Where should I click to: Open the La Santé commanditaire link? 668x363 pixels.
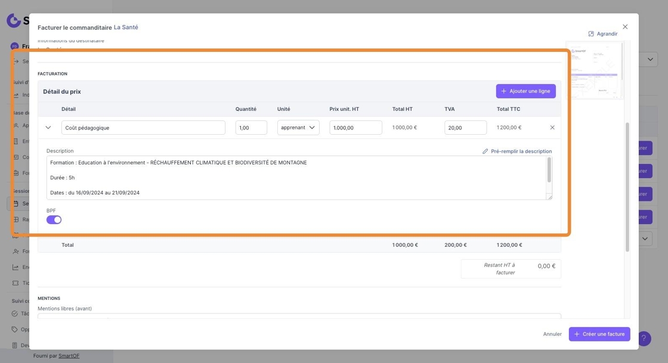(126, 27)
